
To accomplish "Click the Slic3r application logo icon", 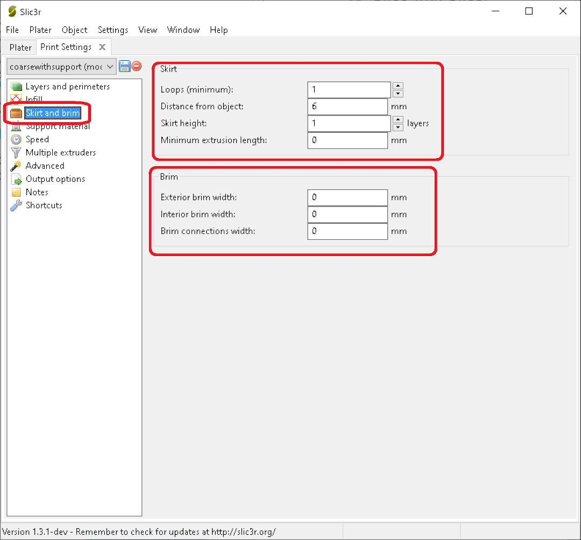I will (12, 11).
